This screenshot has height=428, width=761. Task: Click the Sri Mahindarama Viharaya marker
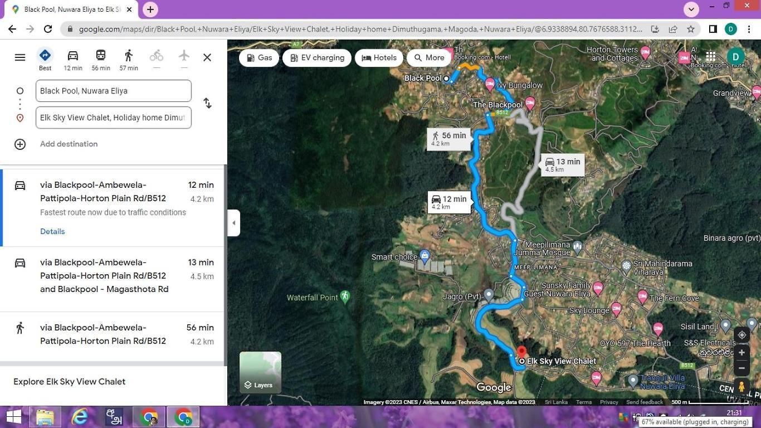point(626,265)
